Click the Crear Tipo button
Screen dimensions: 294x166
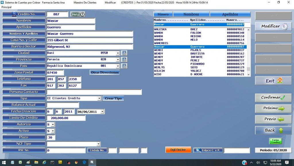tap(113, 98)
